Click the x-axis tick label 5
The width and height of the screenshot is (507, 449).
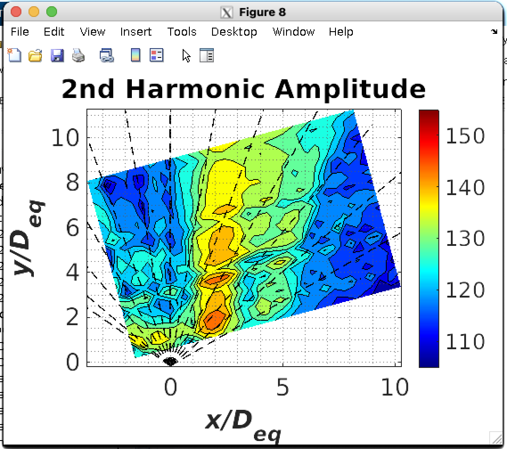[282, 387]
